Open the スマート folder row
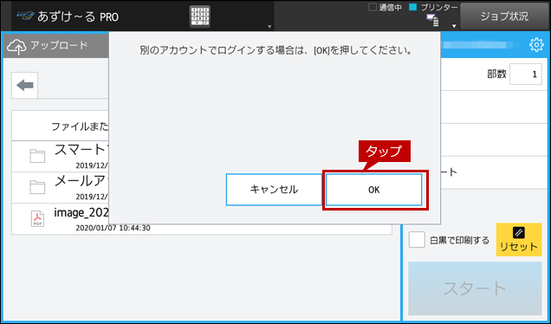 point(61,157)
